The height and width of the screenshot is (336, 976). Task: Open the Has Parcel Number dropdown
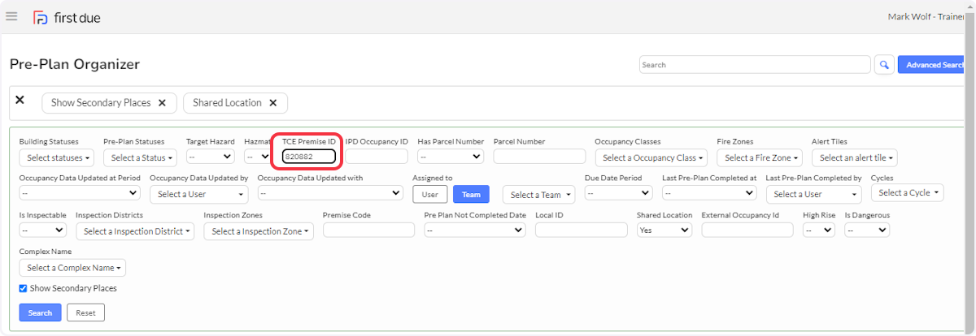point(451,156)
